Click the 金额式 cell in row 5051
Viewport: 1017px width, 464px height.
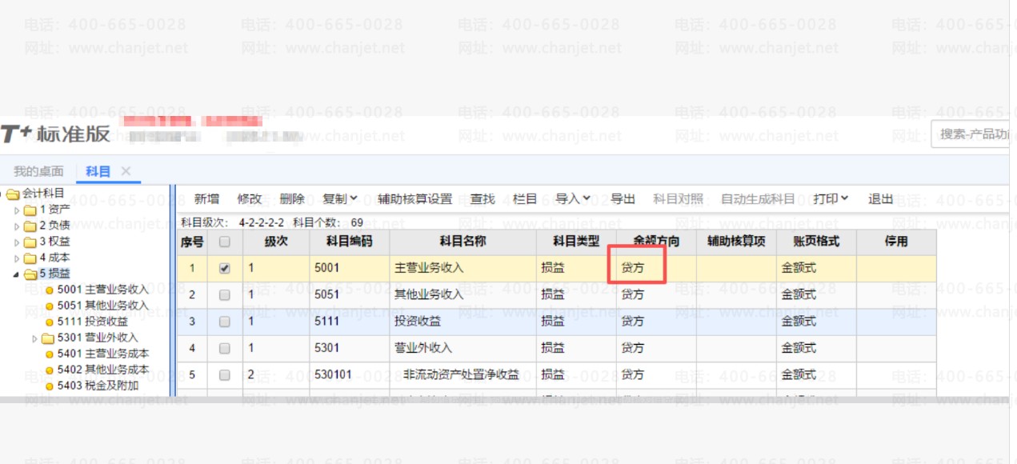(x=816, y=295)
